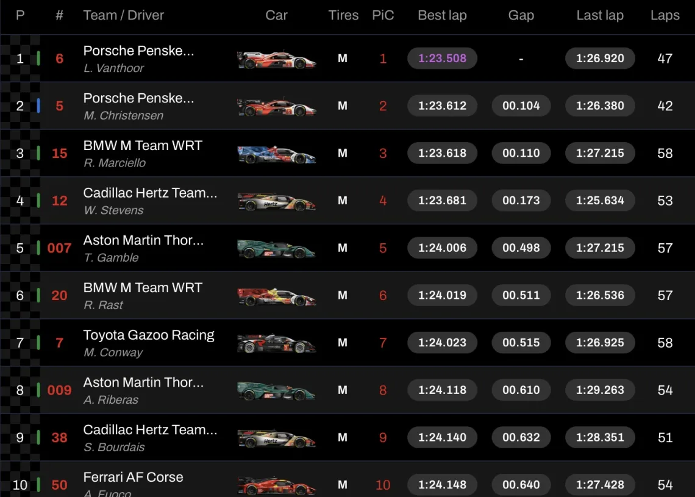Select the PiC column header

[x=383, y=16]
